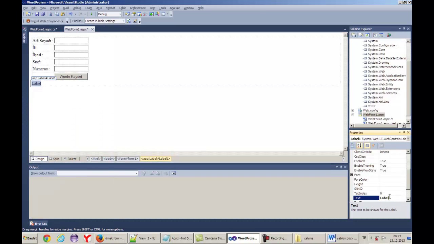Start debugging with the green play icon

pos(91,14)
